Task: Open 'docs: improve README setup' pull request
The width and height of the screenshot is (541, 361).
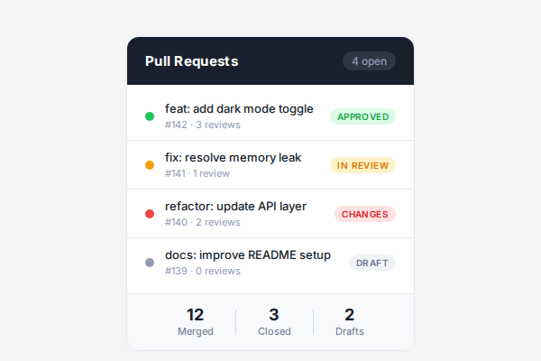Action: tap(248, 255)
